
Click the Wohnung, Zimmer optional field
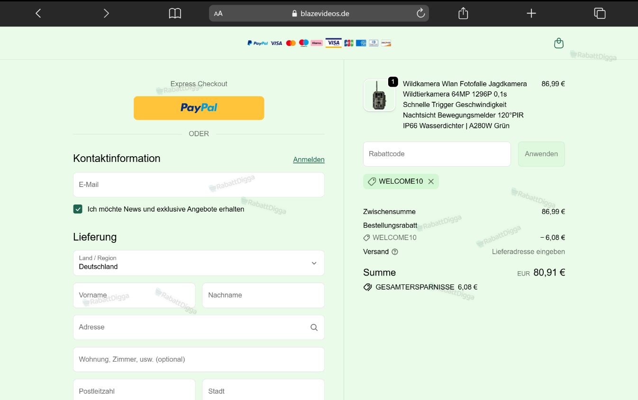[x=199, y=359]
